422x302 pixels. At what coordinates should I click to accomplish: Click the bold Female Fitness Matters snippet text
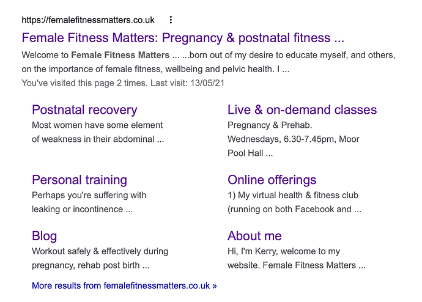120,55
